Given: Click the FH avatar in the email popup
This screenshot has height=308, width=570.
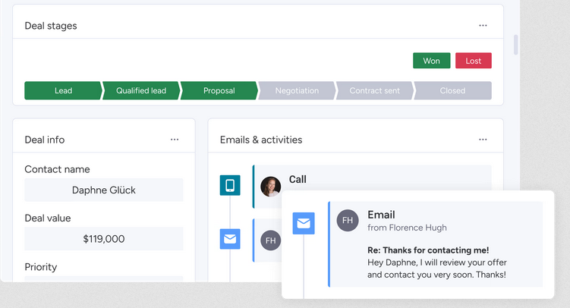Looking at the screenshot, I should pos(348,220).
